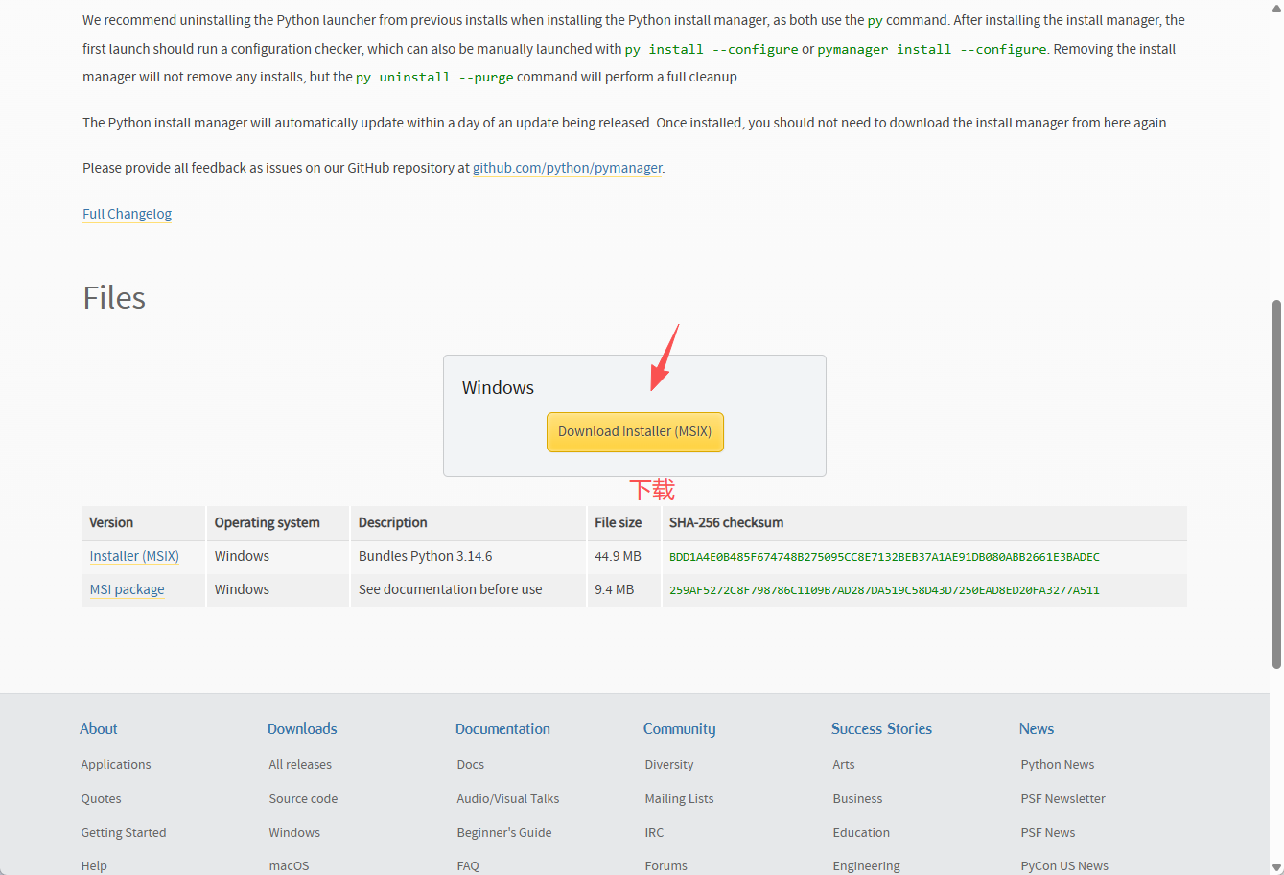Click the MSI package table link
The width and height of the screenshot is (1284, 875).
127,589
